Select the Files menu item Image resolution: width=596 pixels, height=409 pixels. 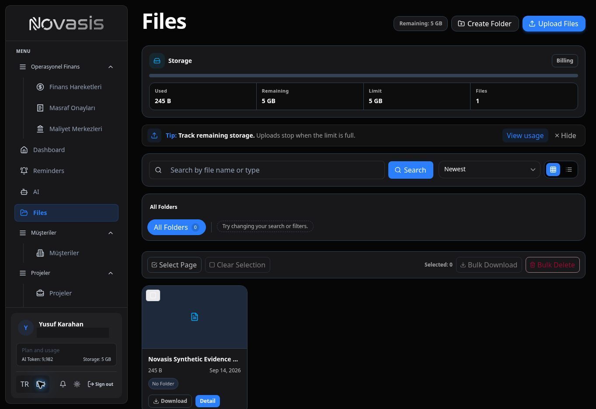pos(66,213)
